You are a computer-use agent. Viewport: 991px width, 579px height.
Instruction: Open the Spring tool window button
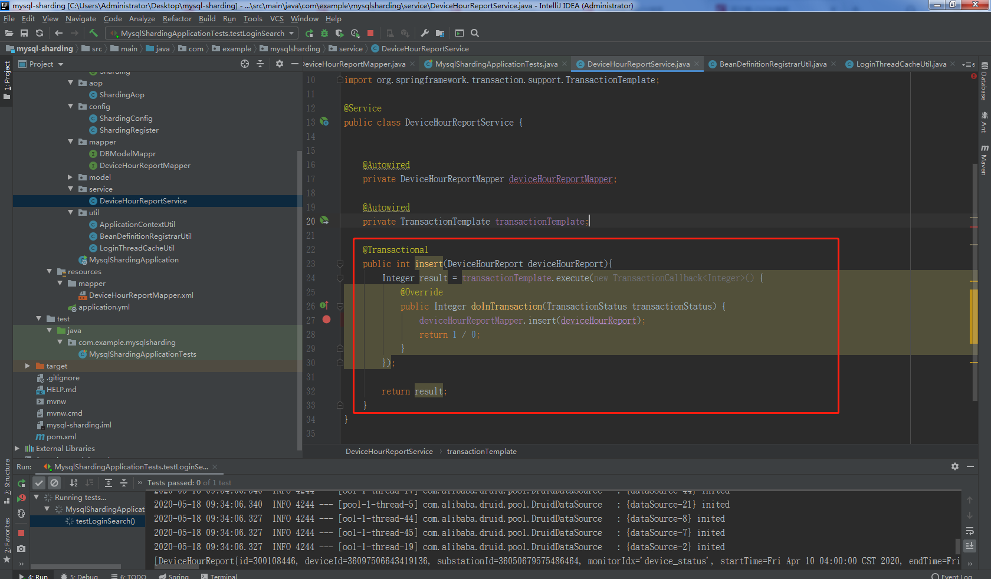pyautogui.click(x=173, y=576)
